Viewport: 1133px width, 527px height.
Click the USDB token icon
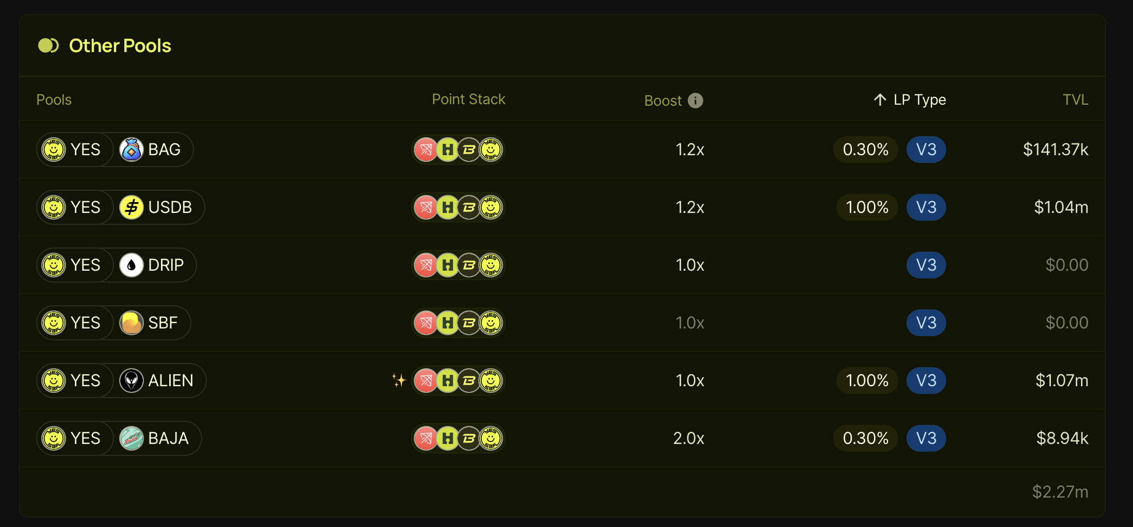tap(131, 207)
